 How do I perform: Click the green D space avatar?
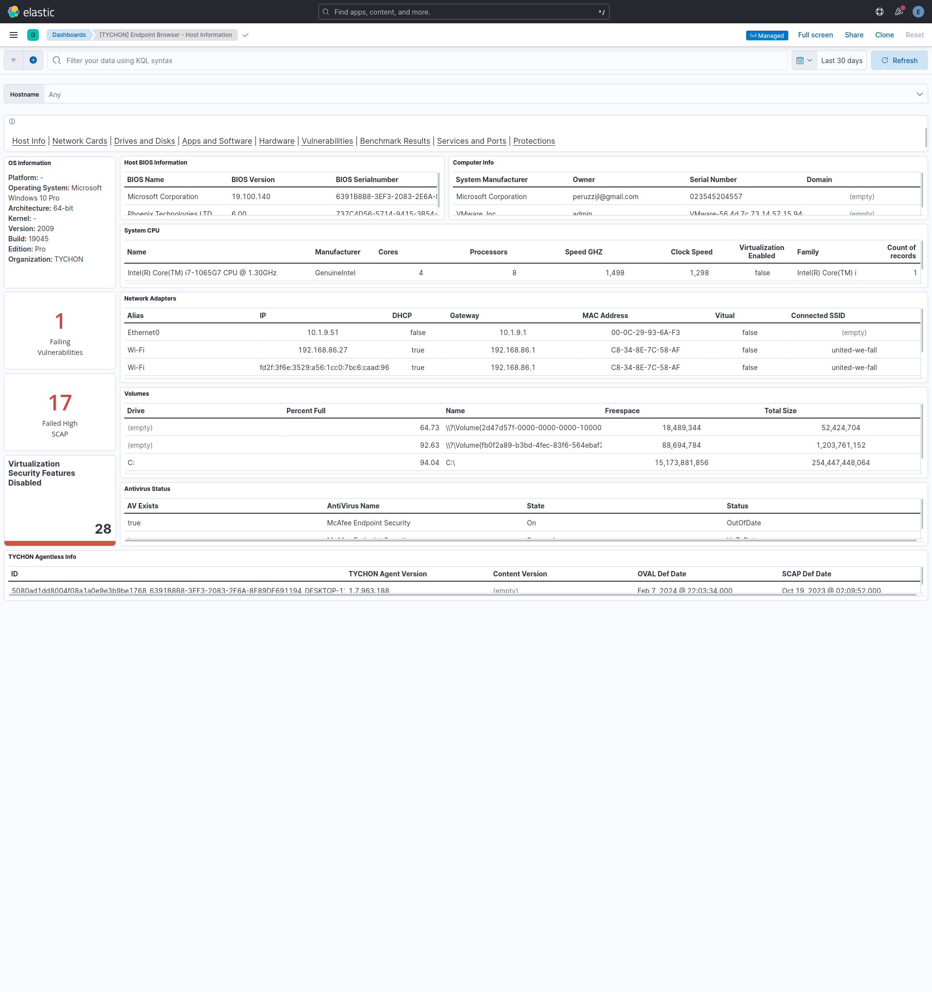[33, 35]
